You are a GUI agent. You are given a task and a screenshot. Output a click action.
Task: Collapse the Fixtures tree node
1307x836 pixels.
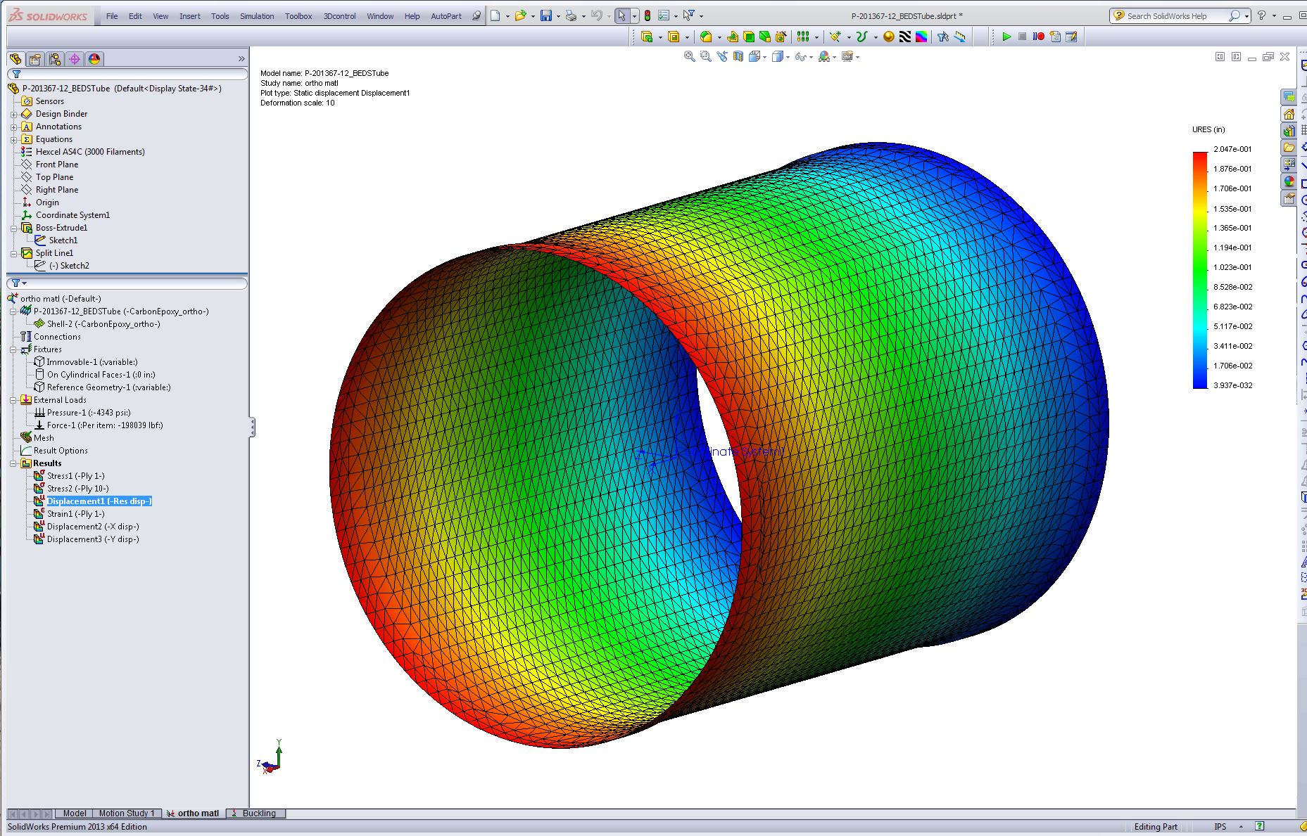13,349
